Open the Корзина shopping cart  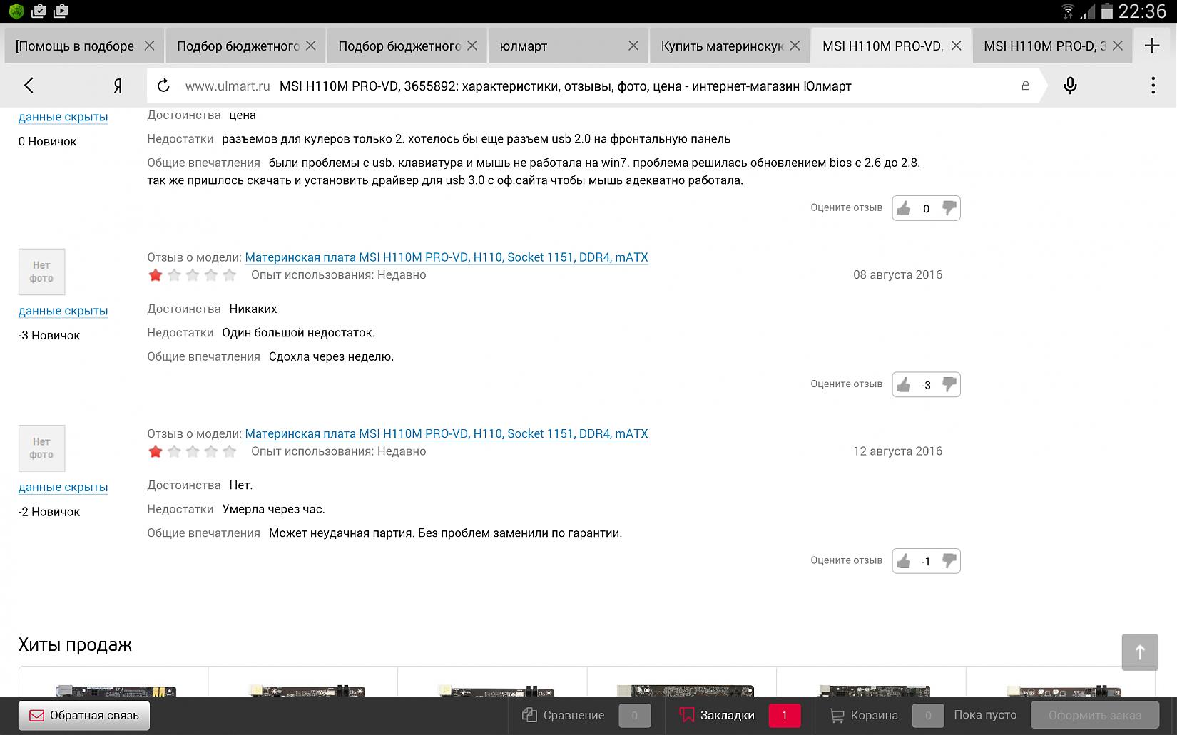click(885, 715)
